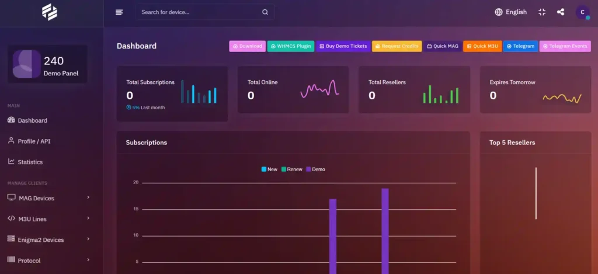Toggle the sidebar hamburger menu icon
Screen dimensions: 598x274
point(119,12)
